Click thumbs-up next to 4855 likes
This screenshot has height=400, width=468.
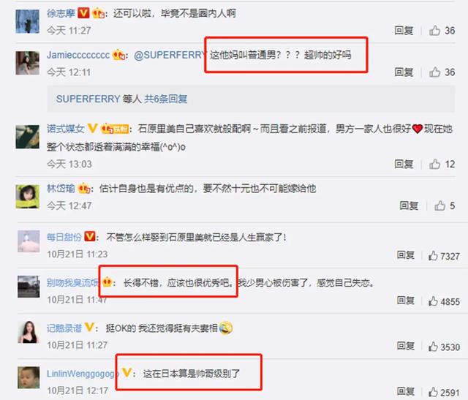coord(433,301)
